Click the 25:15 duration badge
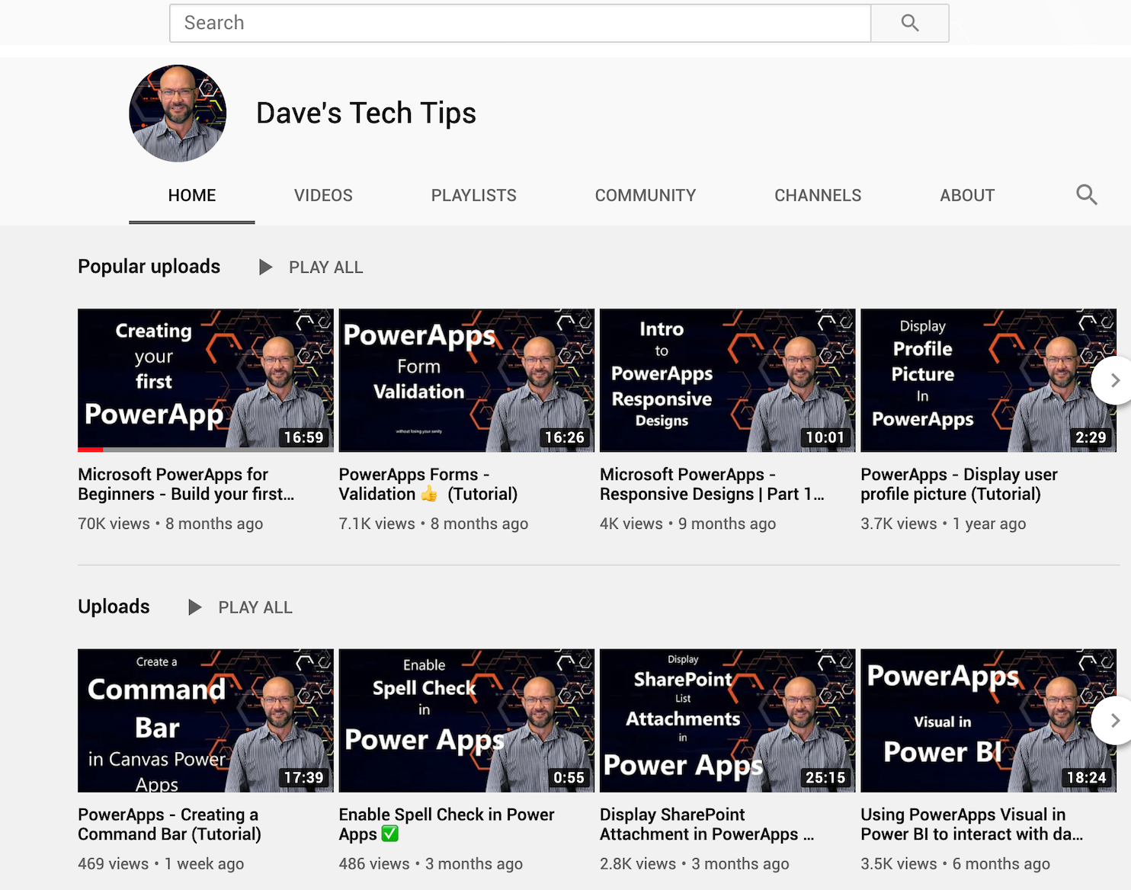The height and width of the screenshot is (890, 1131). 825,777
